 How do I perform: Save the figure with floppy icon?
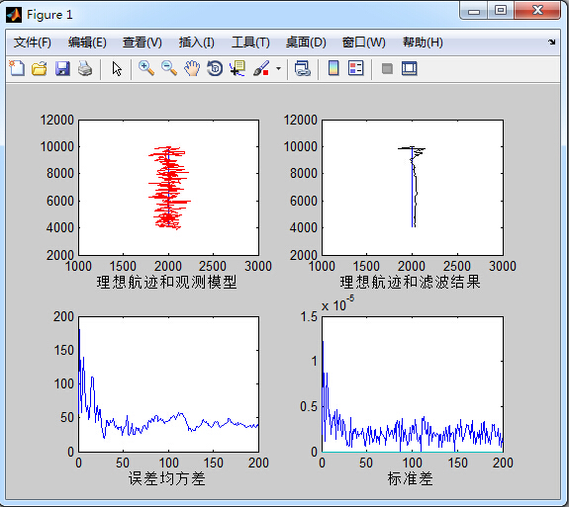(62, 68)
